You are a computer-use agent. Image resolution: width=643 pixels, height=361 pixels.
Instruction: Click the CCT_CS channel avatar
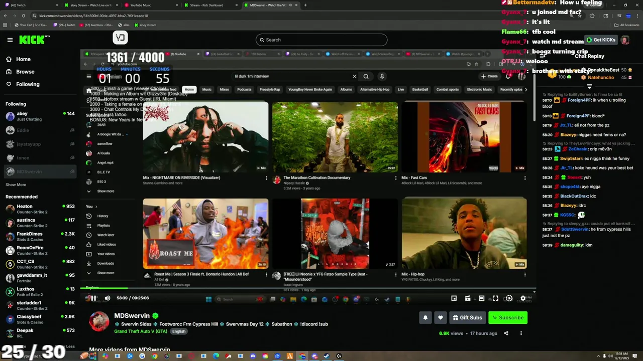pos(10,264)
